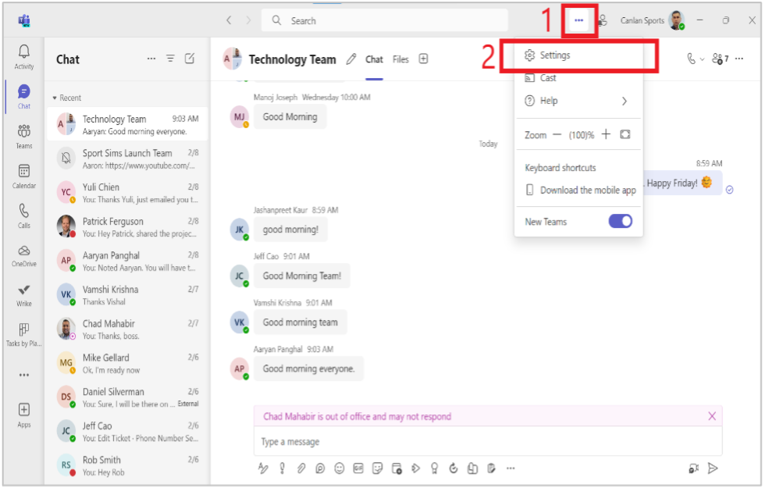Viewport: 765px width, 491px height.
Task: Open the Yuli Chien chat
Action: [x=127, y=194]
